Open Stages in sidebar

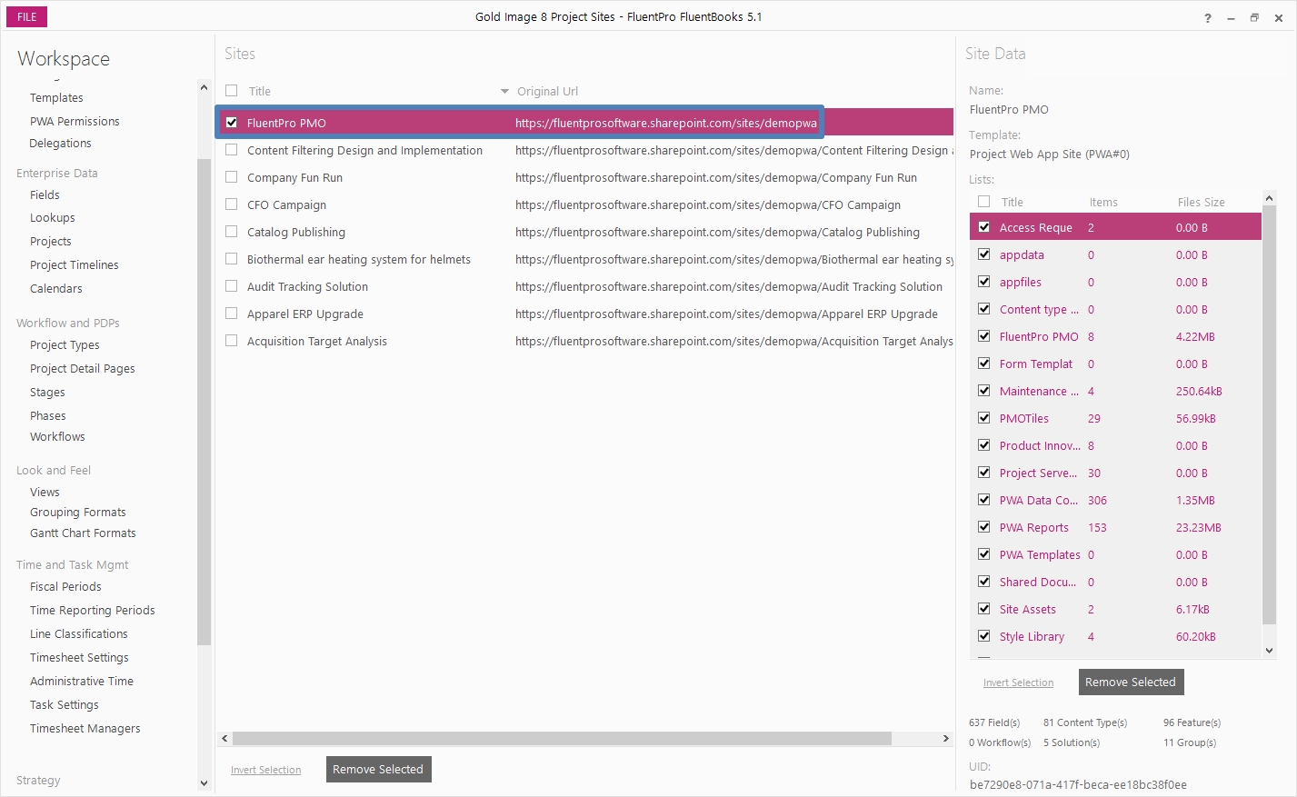pyautogui.click(x=47, y=393)
